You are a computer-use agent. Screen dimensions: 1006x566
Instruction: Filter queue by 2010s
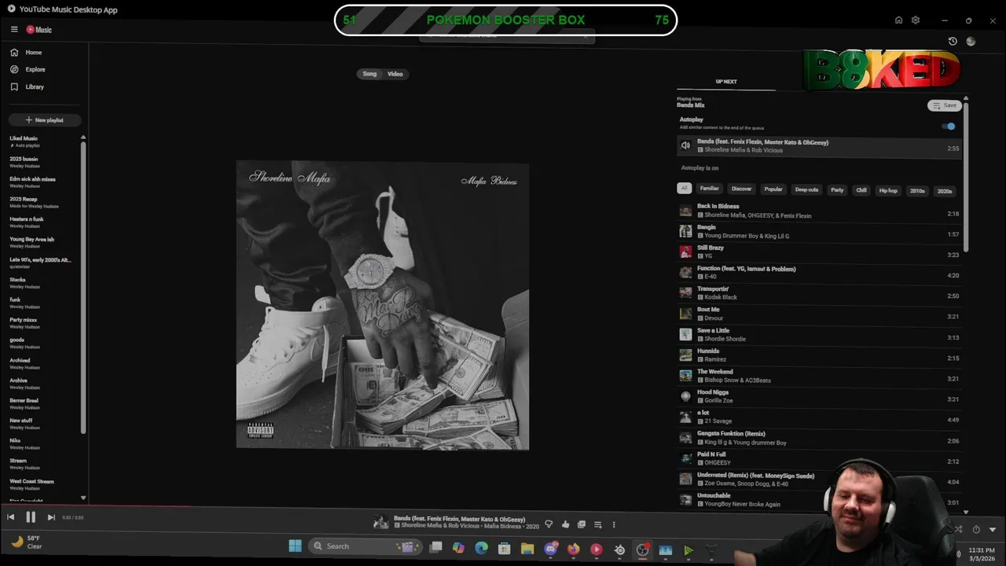(917, 191)
